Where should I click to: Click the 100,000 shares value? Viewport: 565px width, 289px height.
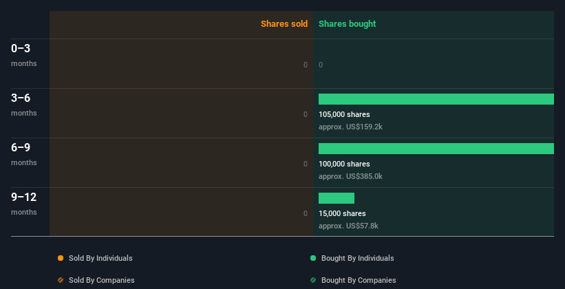coord(344,164)
